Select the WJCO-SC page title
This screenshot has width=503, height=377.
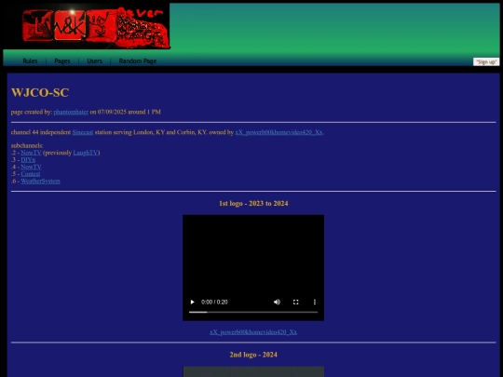(x=40, y=93)
